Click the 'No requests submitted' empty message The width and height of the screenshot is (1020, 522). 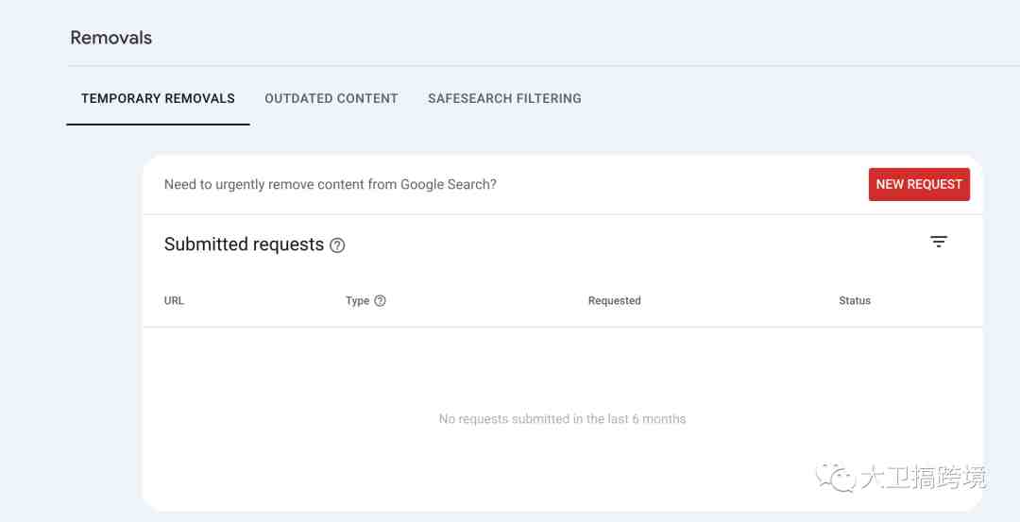(562, 419)
